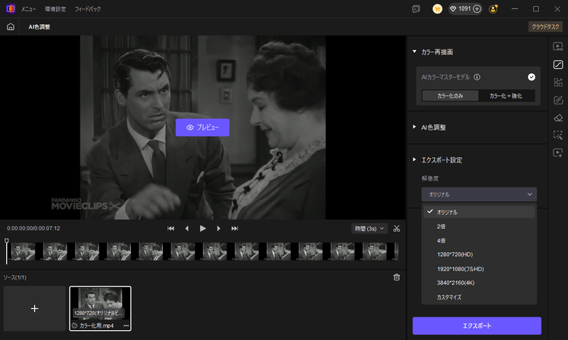Click the timeline playhead marker
The height and width of the screenshot is (340, 568).
point(7,242)
